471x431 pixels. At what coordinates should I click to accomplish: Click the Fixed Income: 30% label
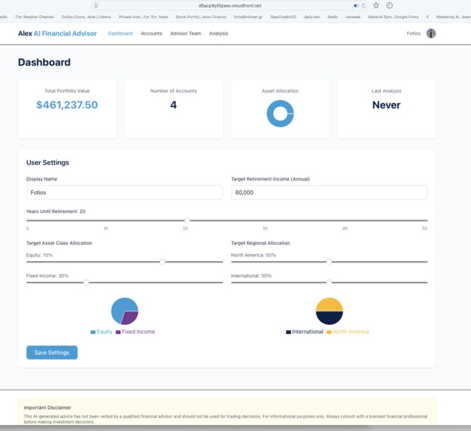tap(47, 276)
